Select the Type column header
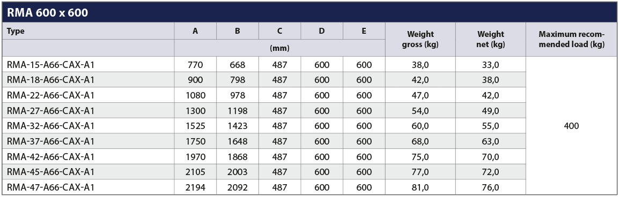The height and width of the screenshot is (197, 620). tap(16, 31)
